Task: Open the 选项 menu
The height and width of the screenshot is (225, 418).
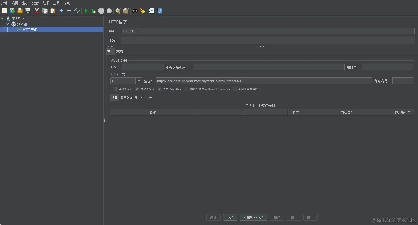Action: click(x=46, y=3)
